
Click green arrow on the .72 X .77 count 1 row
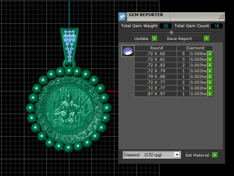click(x=210, y=88)
